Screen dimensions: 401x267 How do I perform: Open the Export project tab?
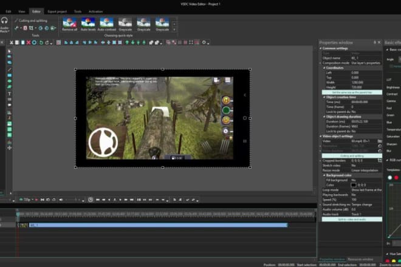point(57,12)
